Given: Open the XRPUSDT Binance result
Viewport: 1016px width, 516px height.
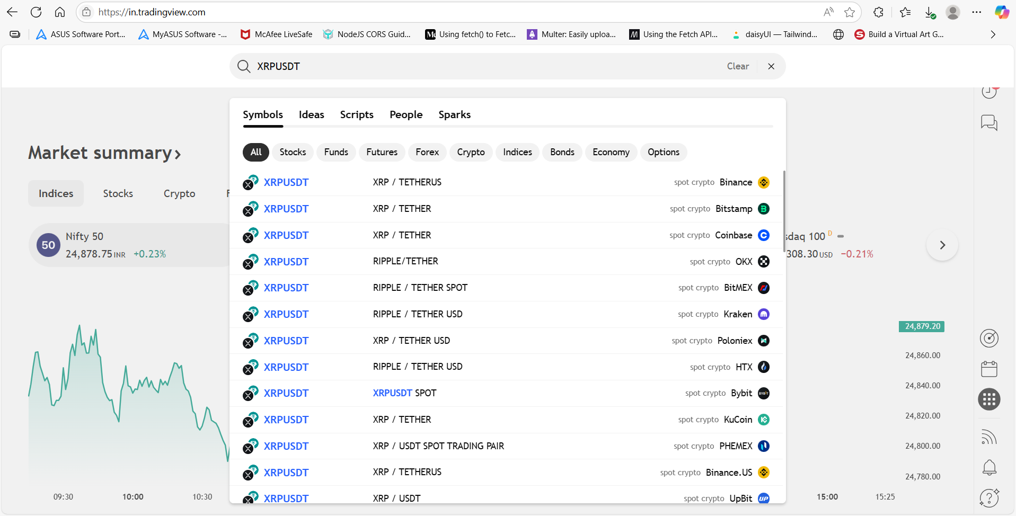Looking at the screenshot, I should point(286,182).
